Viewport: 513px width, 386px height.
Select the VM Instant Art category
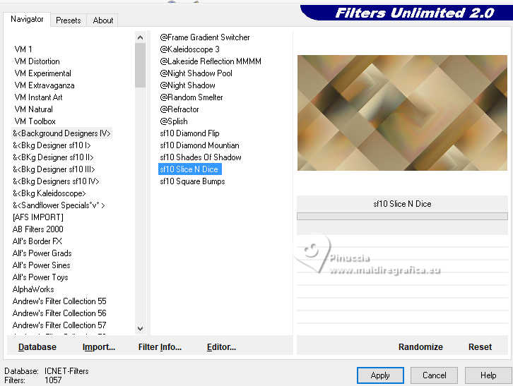(x=38, y=97)
